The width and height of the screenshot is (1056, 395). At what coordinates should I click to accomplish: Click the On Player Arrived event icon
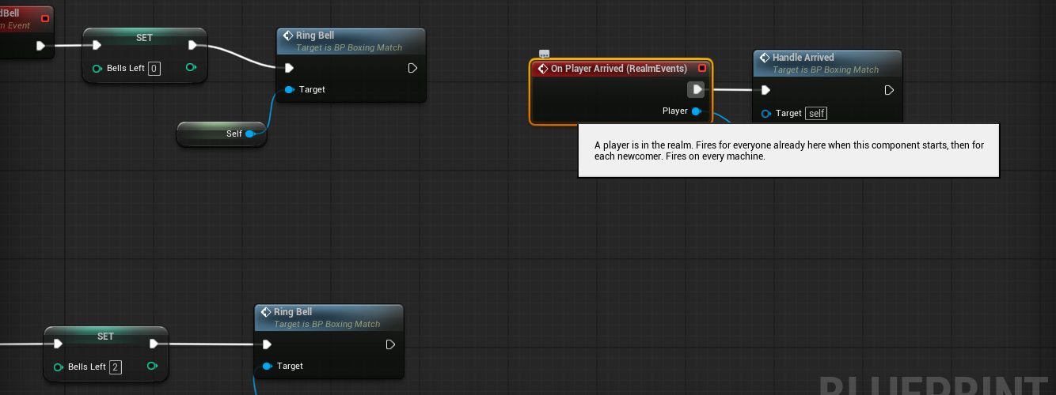click(543, 69)
